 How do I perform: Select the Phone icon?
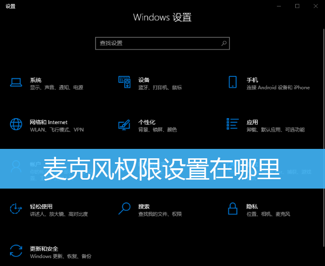(232, 82)
